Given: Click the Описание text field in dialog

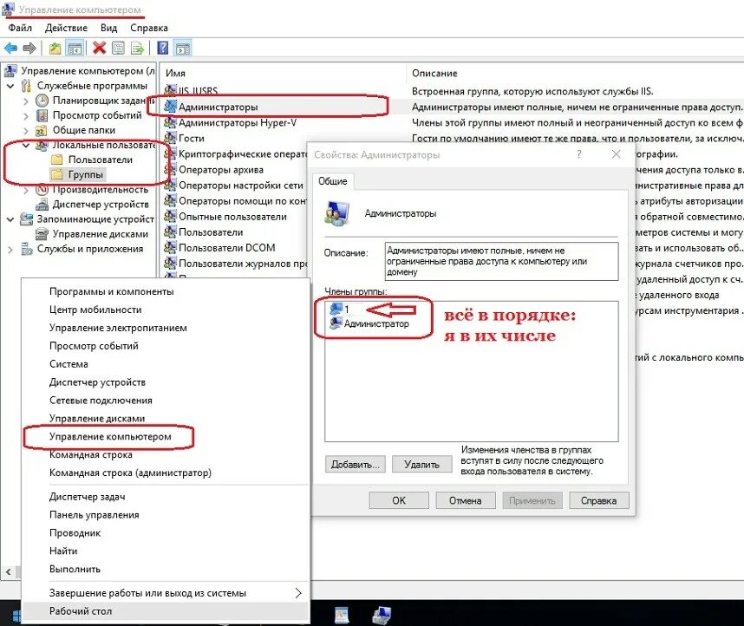Looking at the screenshot, I should point(501,262).
